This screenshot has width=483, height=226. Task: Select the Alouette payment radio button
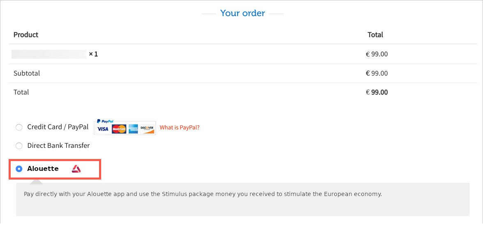coord(19,169)
